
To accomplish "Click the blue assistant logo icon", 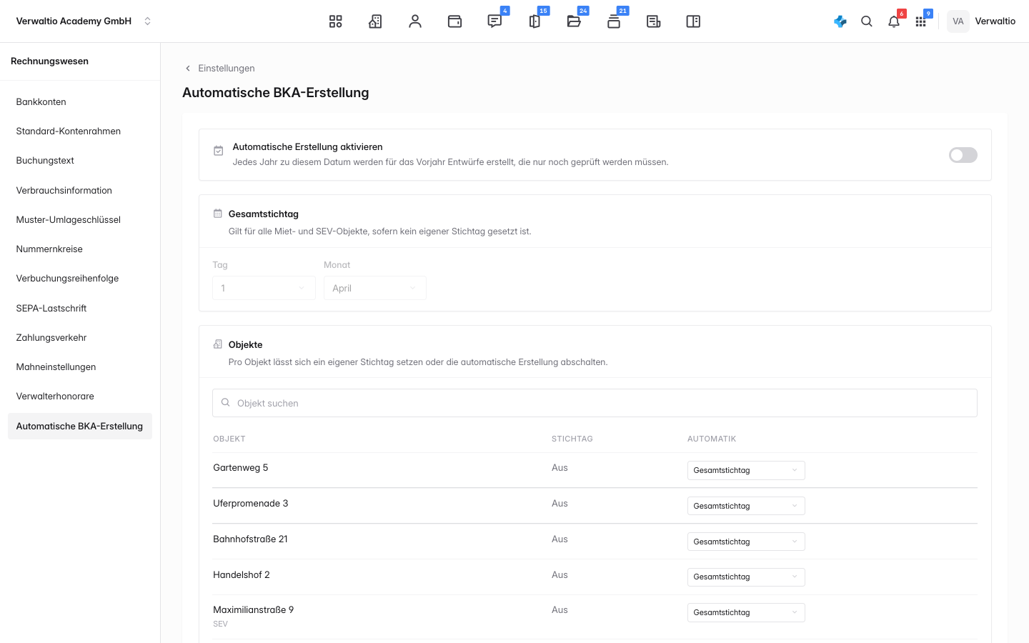I will click(840, 21).
